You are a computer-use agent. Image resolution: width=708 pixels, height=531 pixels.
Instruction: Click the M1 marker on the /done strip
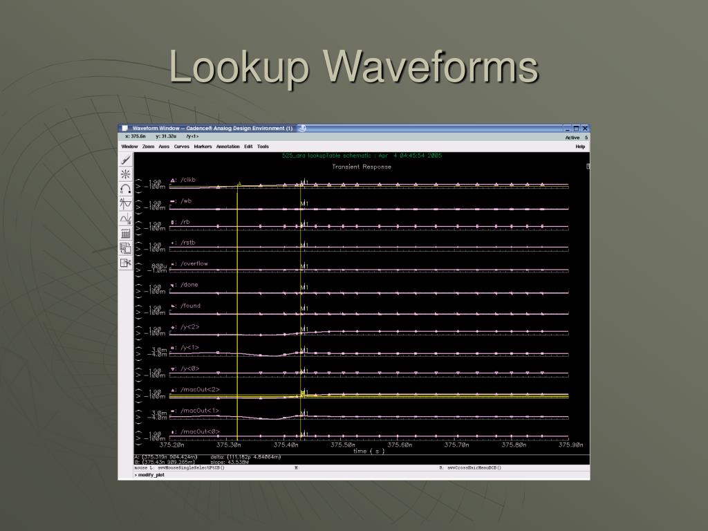(304, 287)
